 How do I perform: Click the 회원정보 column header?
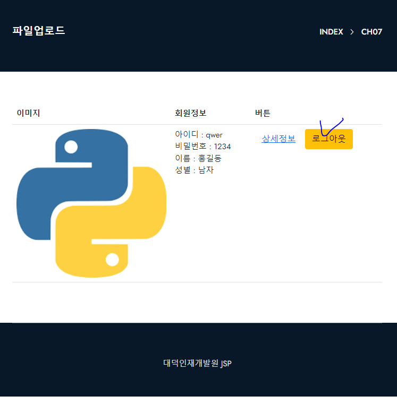[190, 113]
